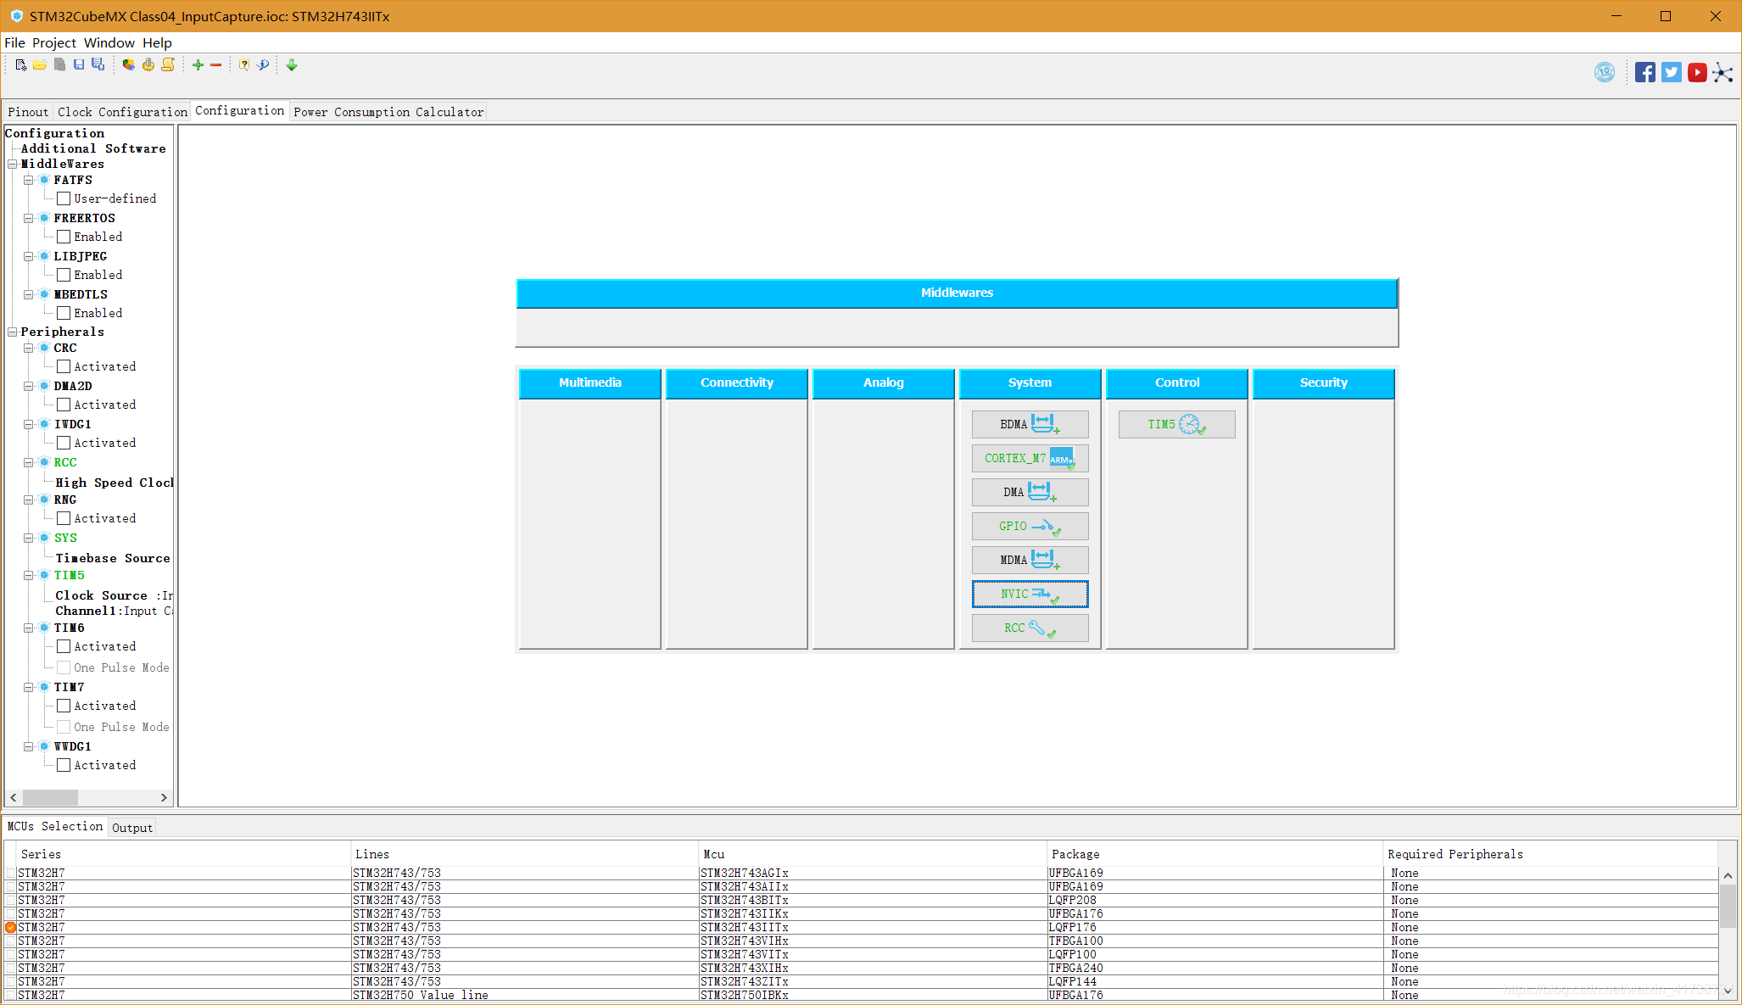Viewport: 1742px width, 1005px height.
Task: Open project using the folder icon
Action: click(x=40, y=65)
